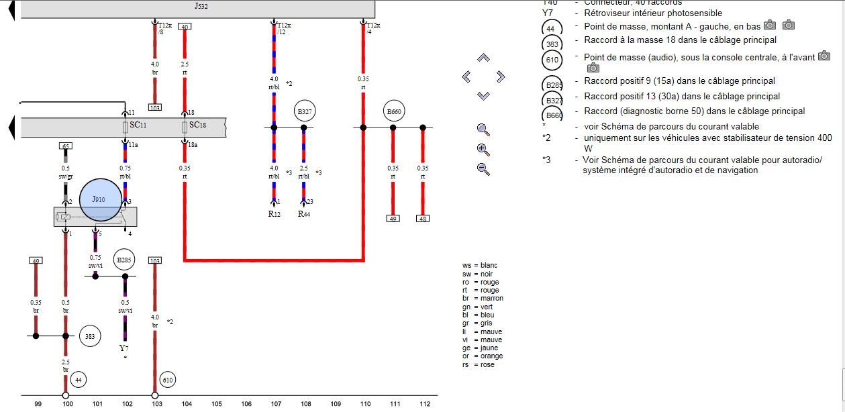
Task: Open second camera photo for ground point 44
Action: coord(788,25)
